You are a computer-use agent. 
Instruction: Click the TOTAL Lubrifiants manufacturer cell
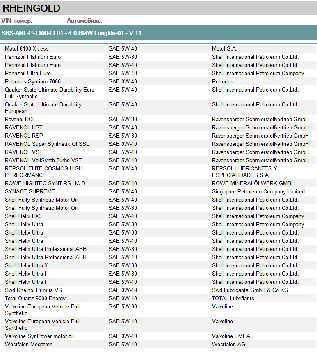(x=233, y=298)
